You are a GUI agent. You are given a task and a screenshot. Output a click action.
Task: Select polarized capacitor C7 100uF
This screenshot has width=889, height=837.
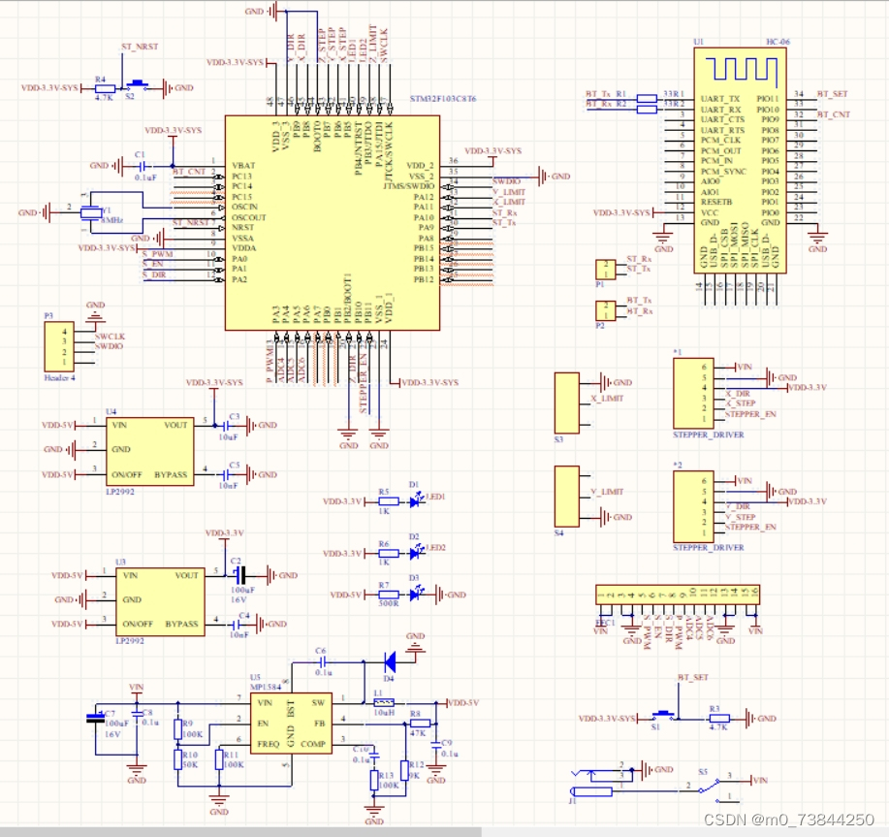point(95,718)
